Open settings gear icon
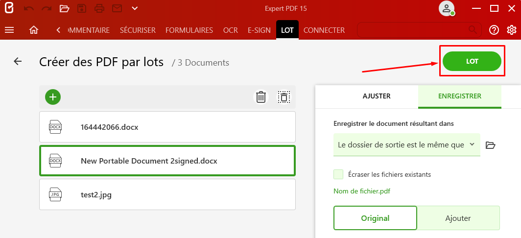Screen dimensions: 521x238 [x=512, y=30]
